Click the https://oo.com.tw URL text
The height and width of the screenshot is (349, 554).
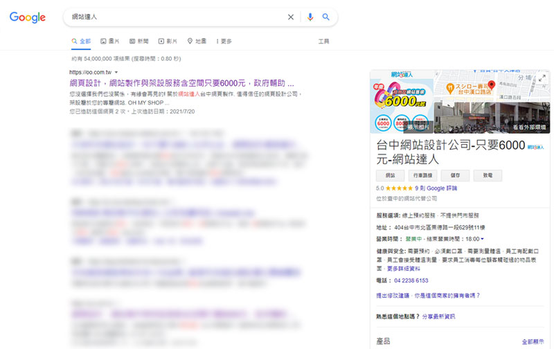click(x=91, y=73)
